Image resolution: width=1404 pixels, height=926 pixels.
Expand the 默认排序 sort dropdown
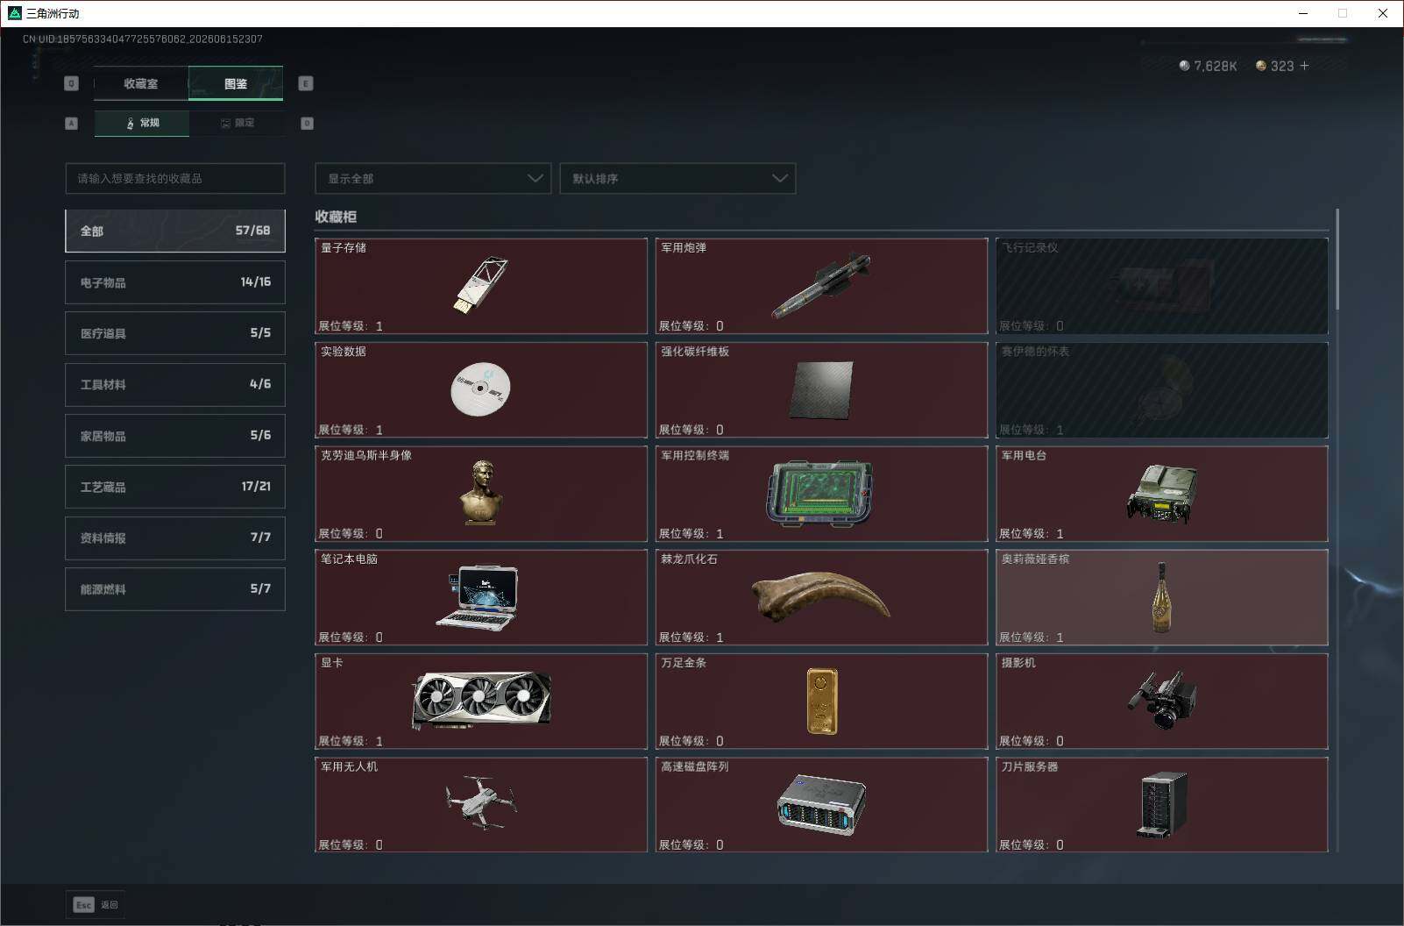[x=677, y=178]
